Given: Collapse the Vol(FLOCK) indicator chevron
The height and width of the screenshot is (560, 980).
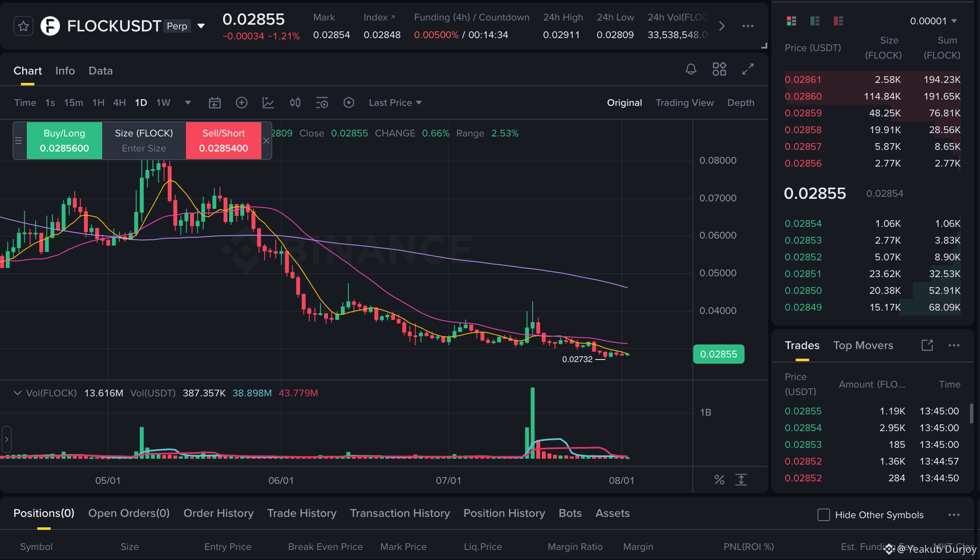Looking at the screenshot, I should (x=17, y=393).
